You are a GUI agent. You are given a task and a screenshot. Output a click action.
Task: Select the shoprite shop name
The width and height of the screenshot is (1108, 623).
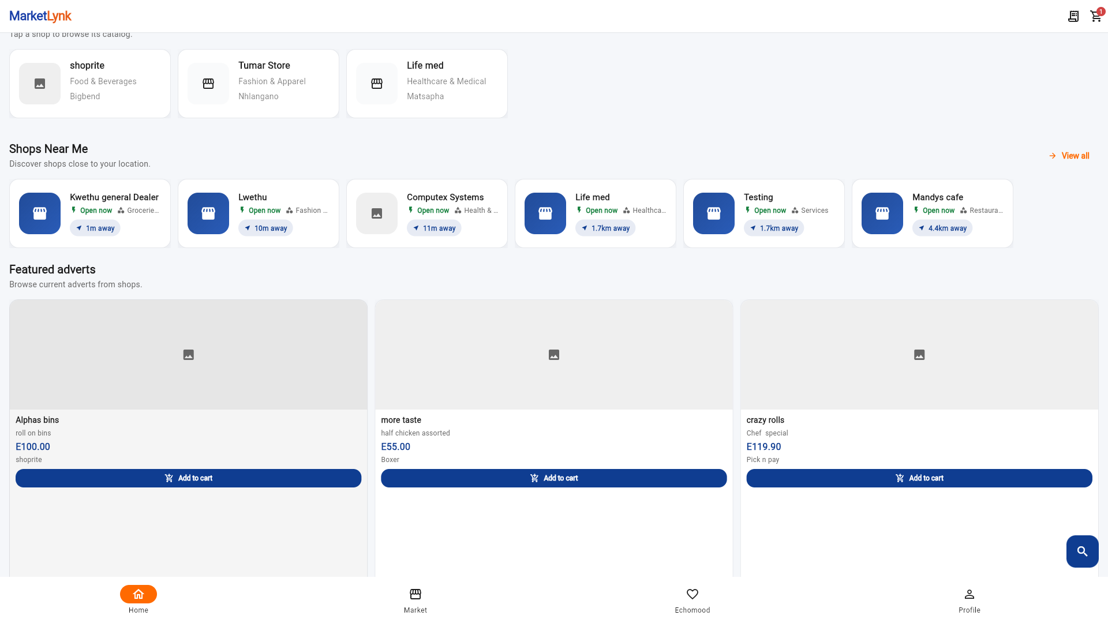[87, 66]
